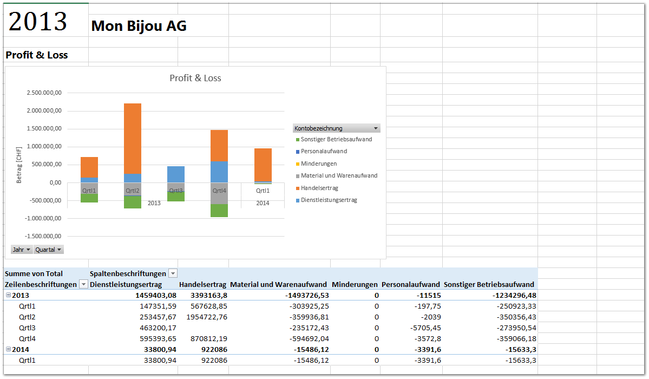Screen dimensions: 649x379
Task: Open the Kontobezeichnung legend field dropdown
Action: [x=376, y=128]
